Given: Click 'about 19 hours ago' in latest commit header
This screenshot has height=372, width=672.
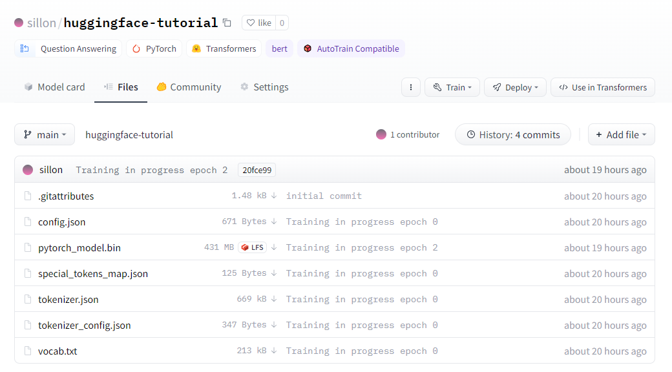Looking at the screenshot, I should [x=605, y=170].
